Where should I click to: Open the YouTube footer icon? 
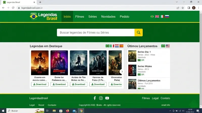107,98
